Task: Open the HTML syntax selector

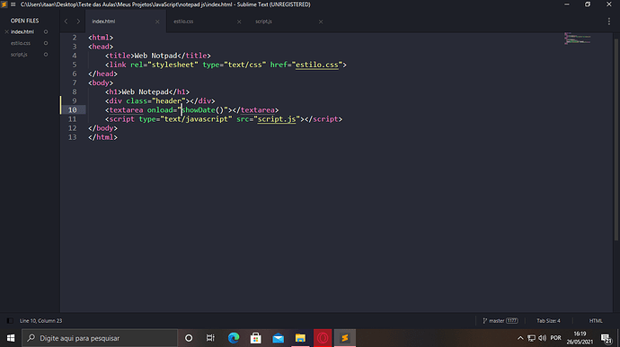Action: (x=596, y=321)
